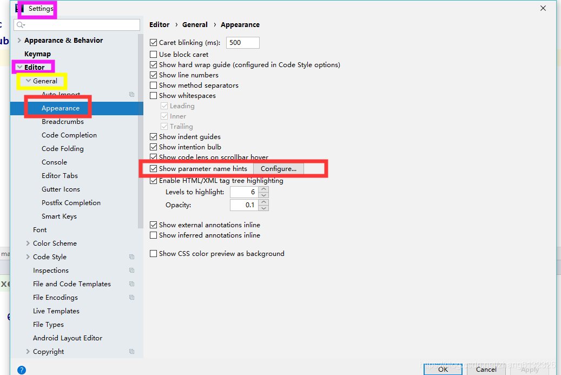
Task: Decrease Levels to highlight with down arrow
Action: pos(263,195)
